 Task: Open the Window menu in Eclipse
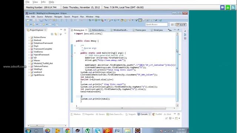pos(90,17)
